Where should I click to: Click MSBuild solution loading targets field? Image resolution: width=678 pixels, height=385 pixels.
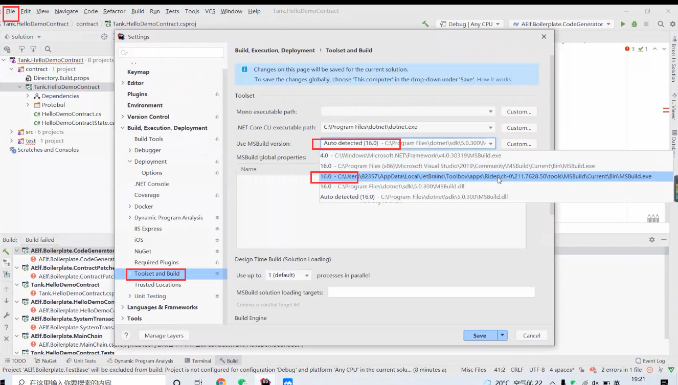pyautogui.click(x=431, y=292)
